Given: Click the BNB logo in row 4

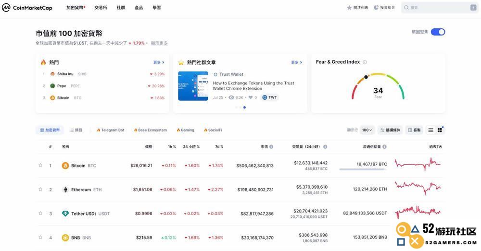Looking at the screenshot, I should 65,238.
